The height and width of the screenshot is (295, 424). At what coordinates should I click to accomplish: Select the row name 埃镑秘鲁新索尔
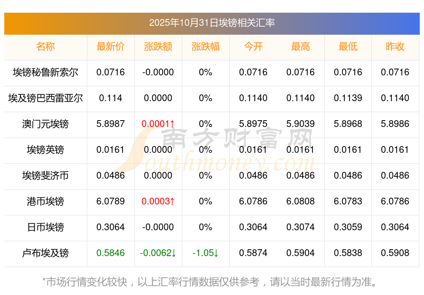(45, 72)
